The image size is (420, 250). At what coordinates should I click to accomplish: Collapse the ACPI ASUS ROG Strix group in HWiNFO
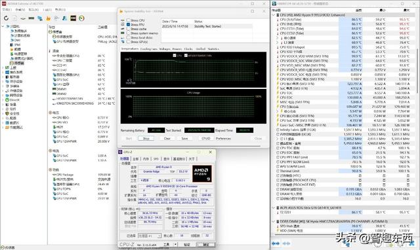click(x=274, y=207)
